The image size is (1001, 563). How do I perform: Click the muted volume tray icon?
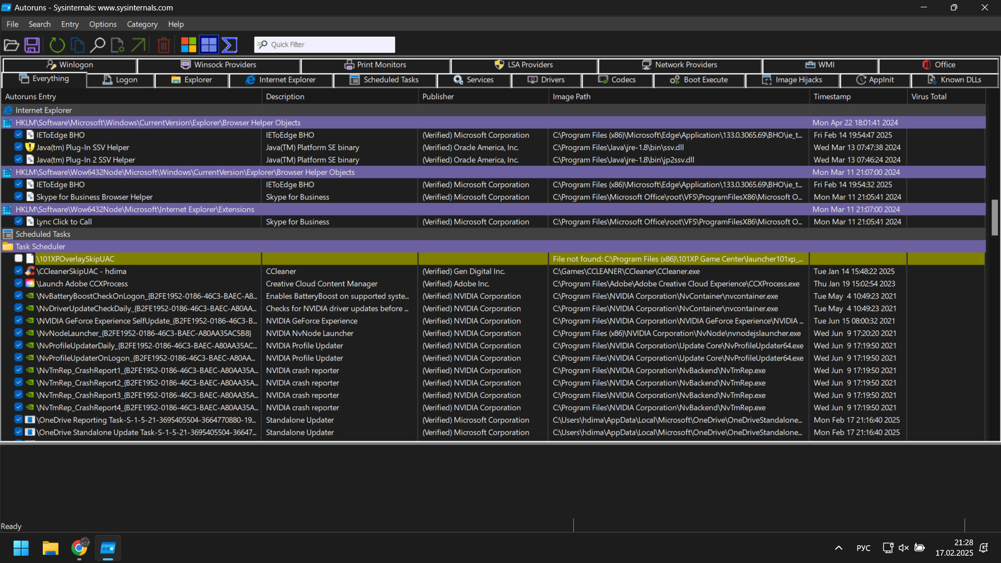pyautogui.click(x=903, y=548)
